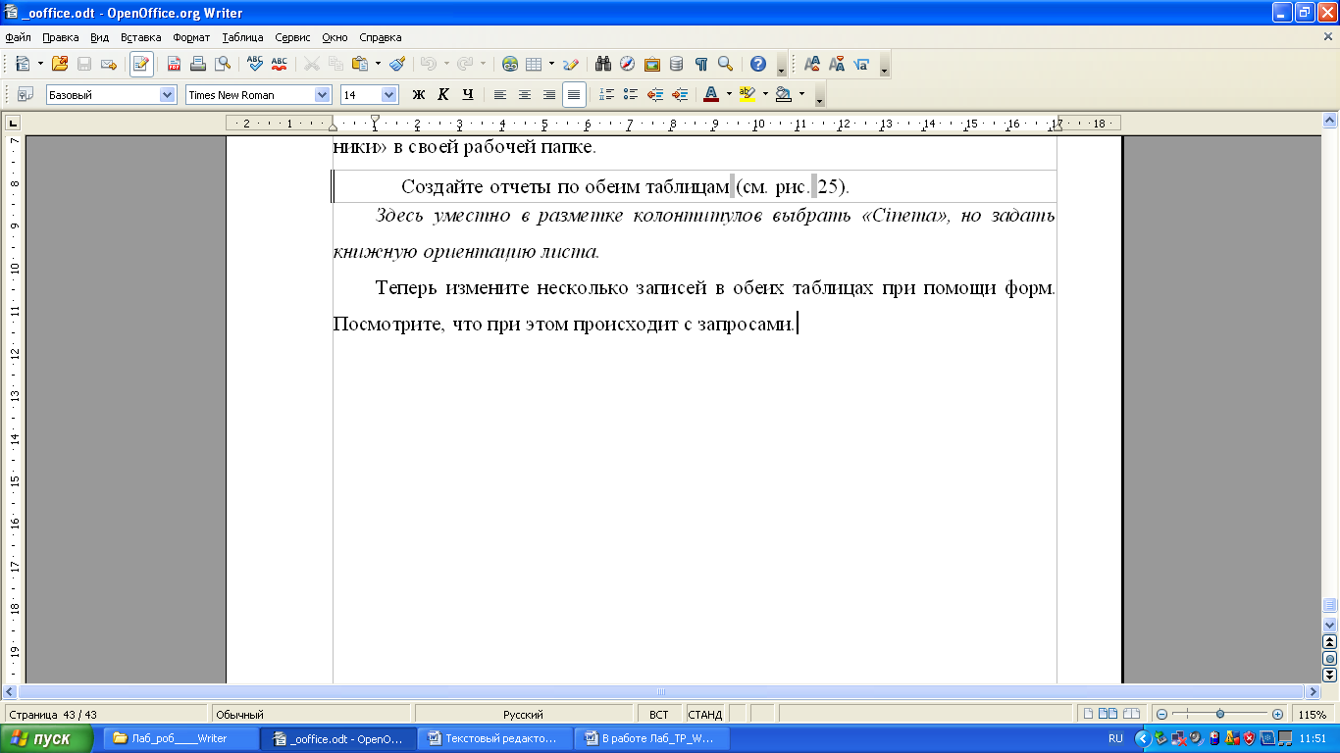Viewport: 1340px width, 753px height.
Task: Switch to В работе Лаб_ТР_W... taskbar window
Action: [652, 738]
